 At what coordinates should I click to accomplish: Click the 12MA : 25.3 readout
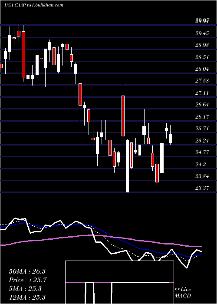[27, 297]
